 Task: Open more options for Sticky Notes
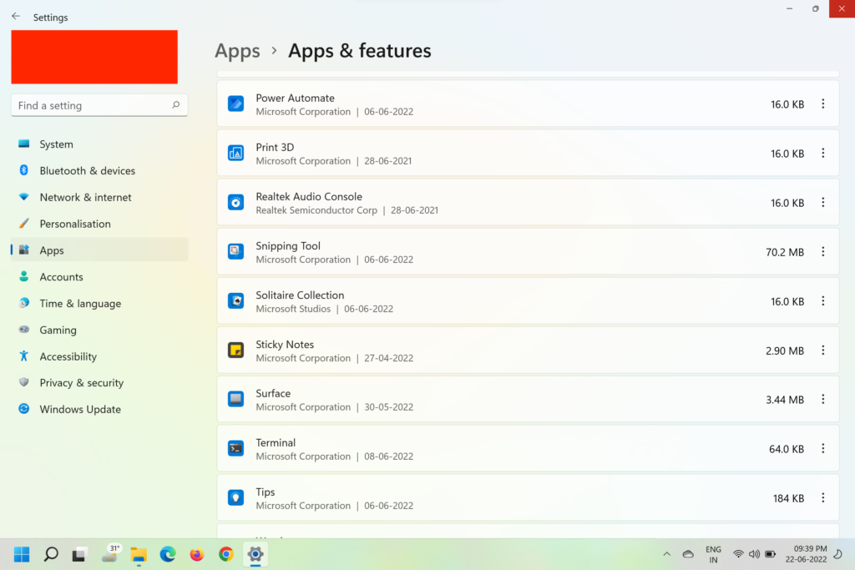tap(822, 351)
